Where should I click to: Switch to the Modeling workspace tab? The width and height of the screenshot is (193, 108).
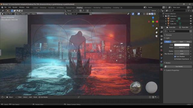(x=43, y=7)
